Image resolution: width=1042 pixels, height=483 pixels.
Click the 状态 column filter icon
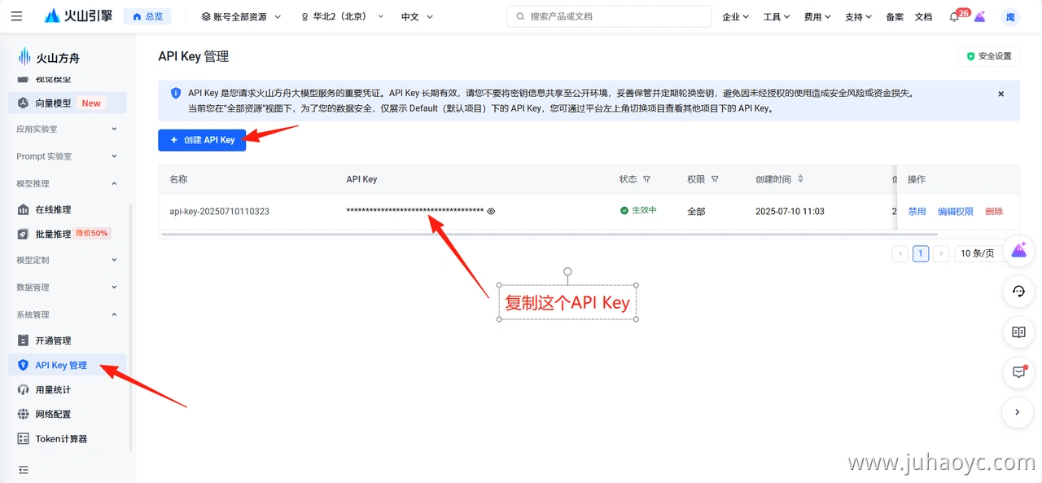(647, 179)
